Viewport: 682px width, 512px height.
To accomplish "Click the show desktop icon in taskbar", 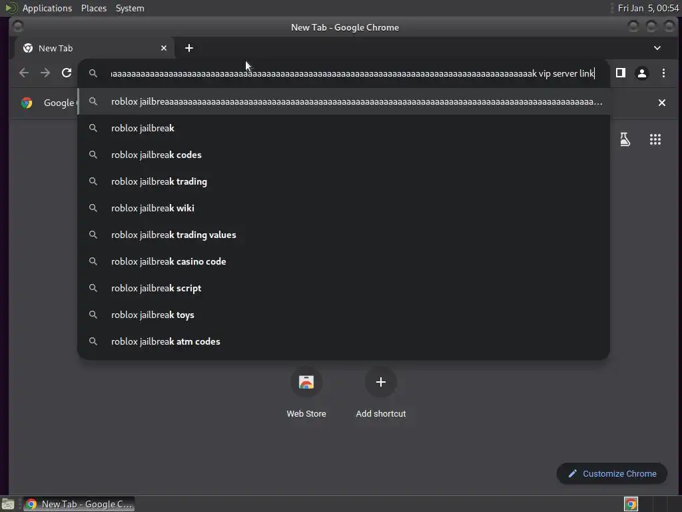I will tap(8, 504).
